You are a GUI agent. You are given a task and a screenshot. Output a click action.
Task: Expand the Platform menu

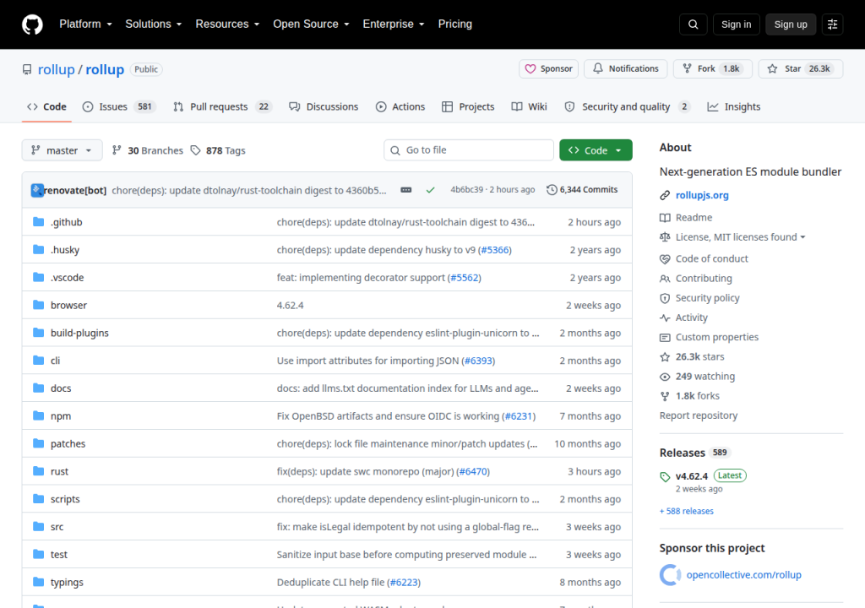(85, 24)
